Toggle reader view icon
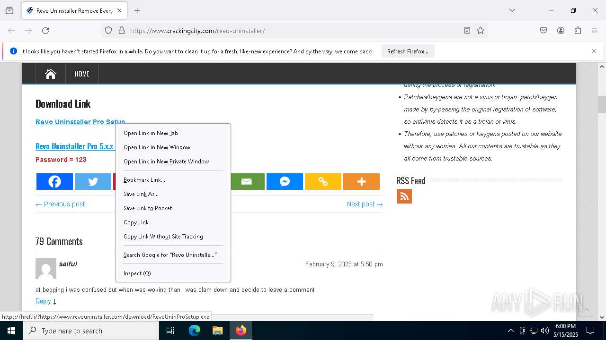The image size is (606, 340). click(467, 31)
